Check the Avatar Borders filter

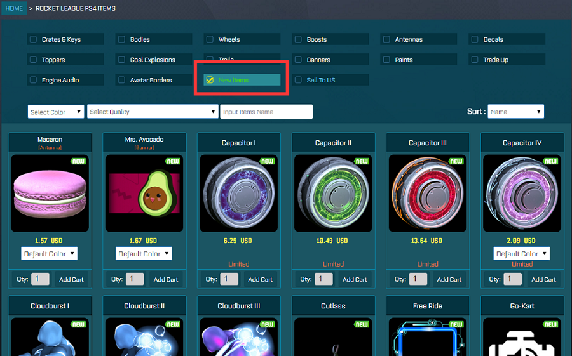(x=121, y=80)
